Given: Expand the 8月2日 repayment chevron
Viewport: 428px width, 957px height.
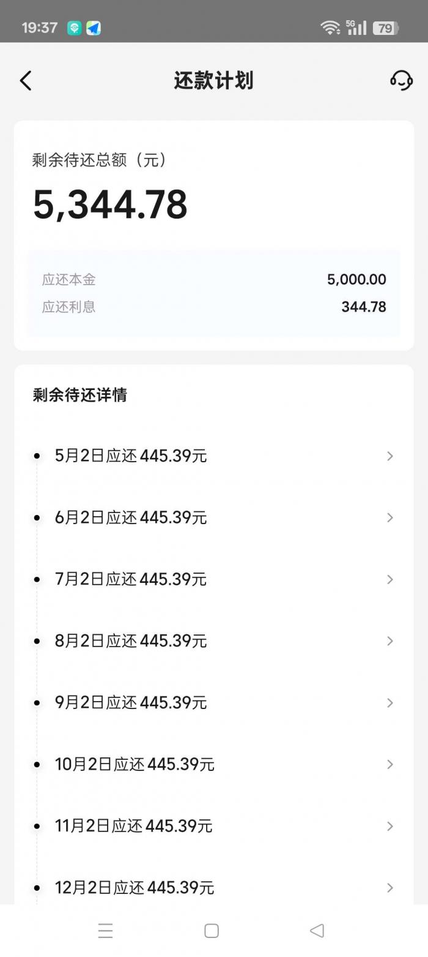Looking at the screenshot, I should click(389, 641).
